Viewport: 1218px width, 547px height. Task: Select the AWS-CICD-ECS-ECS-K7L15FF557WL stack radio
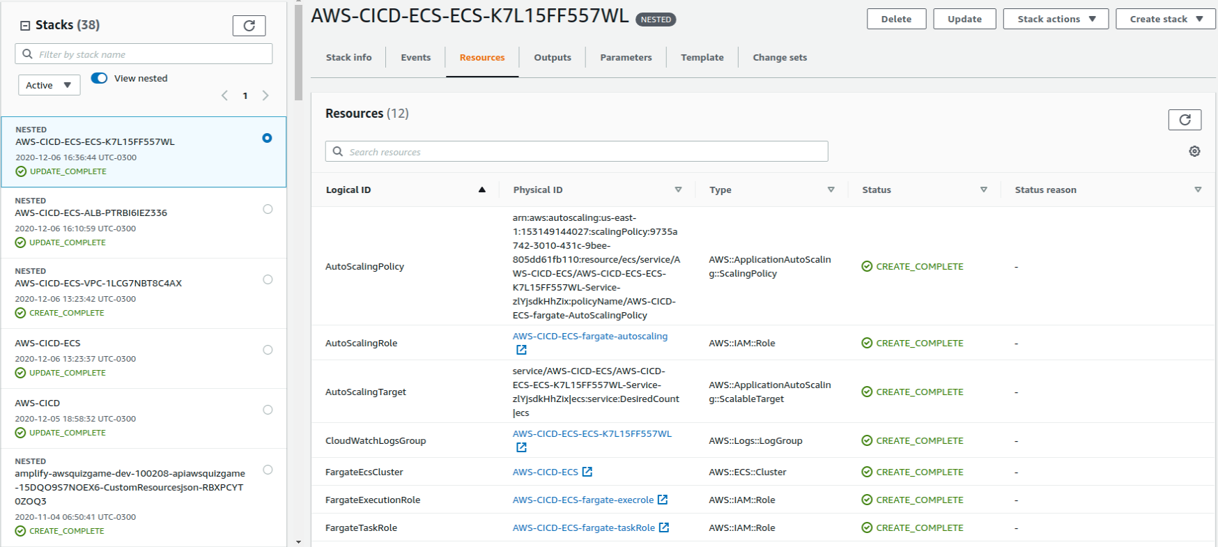(x=267, y=138)
